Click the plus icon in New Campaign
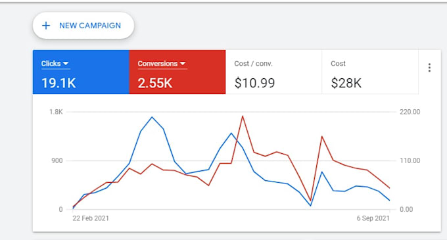 [46, 26]
